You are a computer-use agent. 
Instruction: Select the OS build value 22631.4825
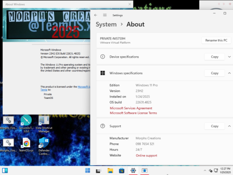144,102
